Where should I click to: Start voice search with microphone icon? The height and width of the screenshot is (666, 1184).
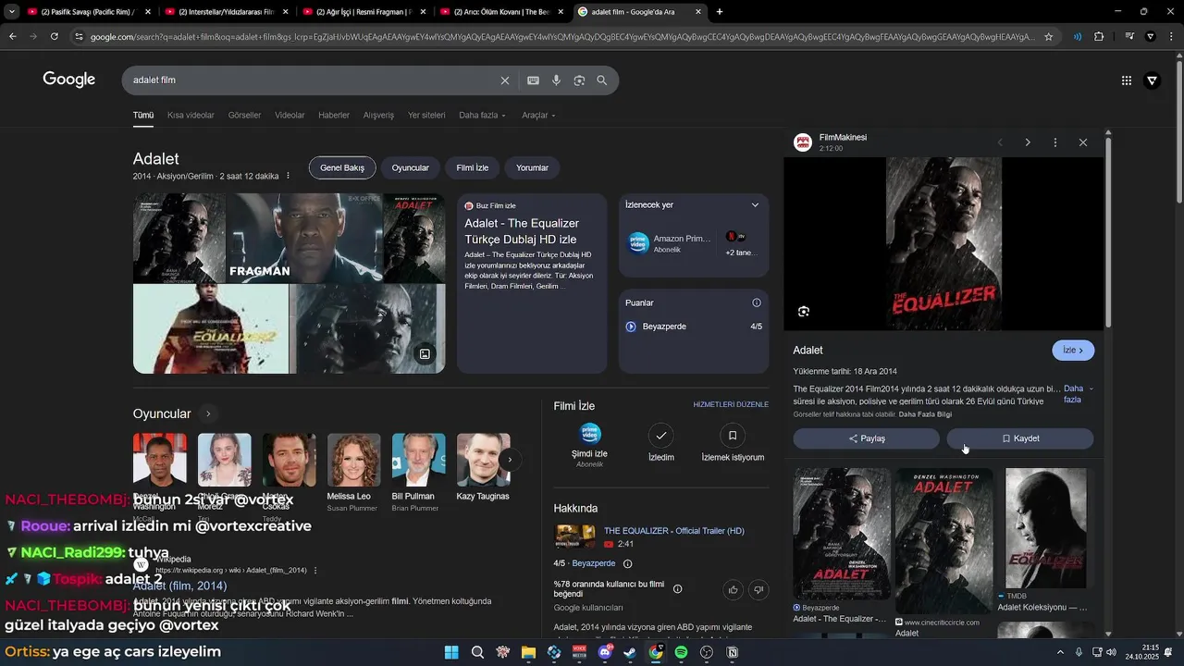(x=556, y=80)
